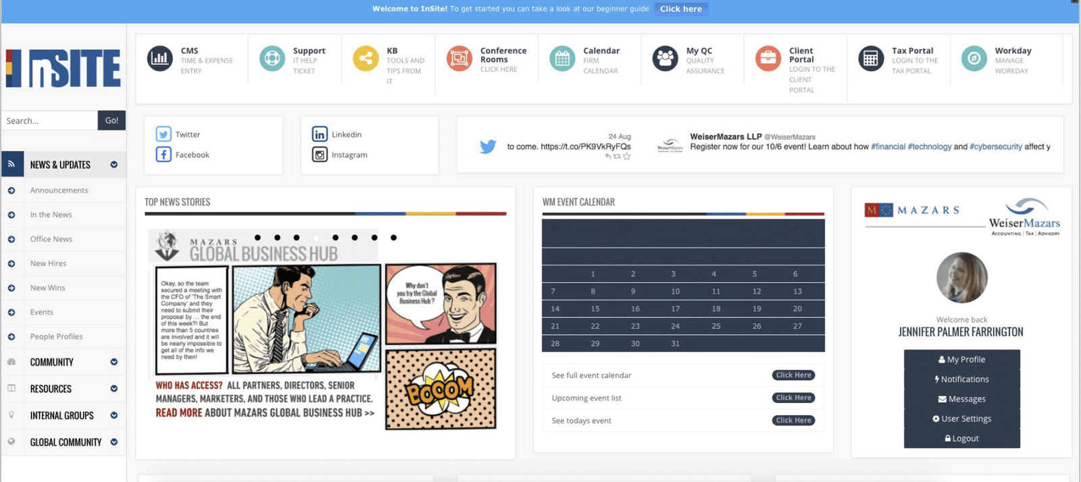
Task: Select the first news carousel dot
Action: click(257, 238)
